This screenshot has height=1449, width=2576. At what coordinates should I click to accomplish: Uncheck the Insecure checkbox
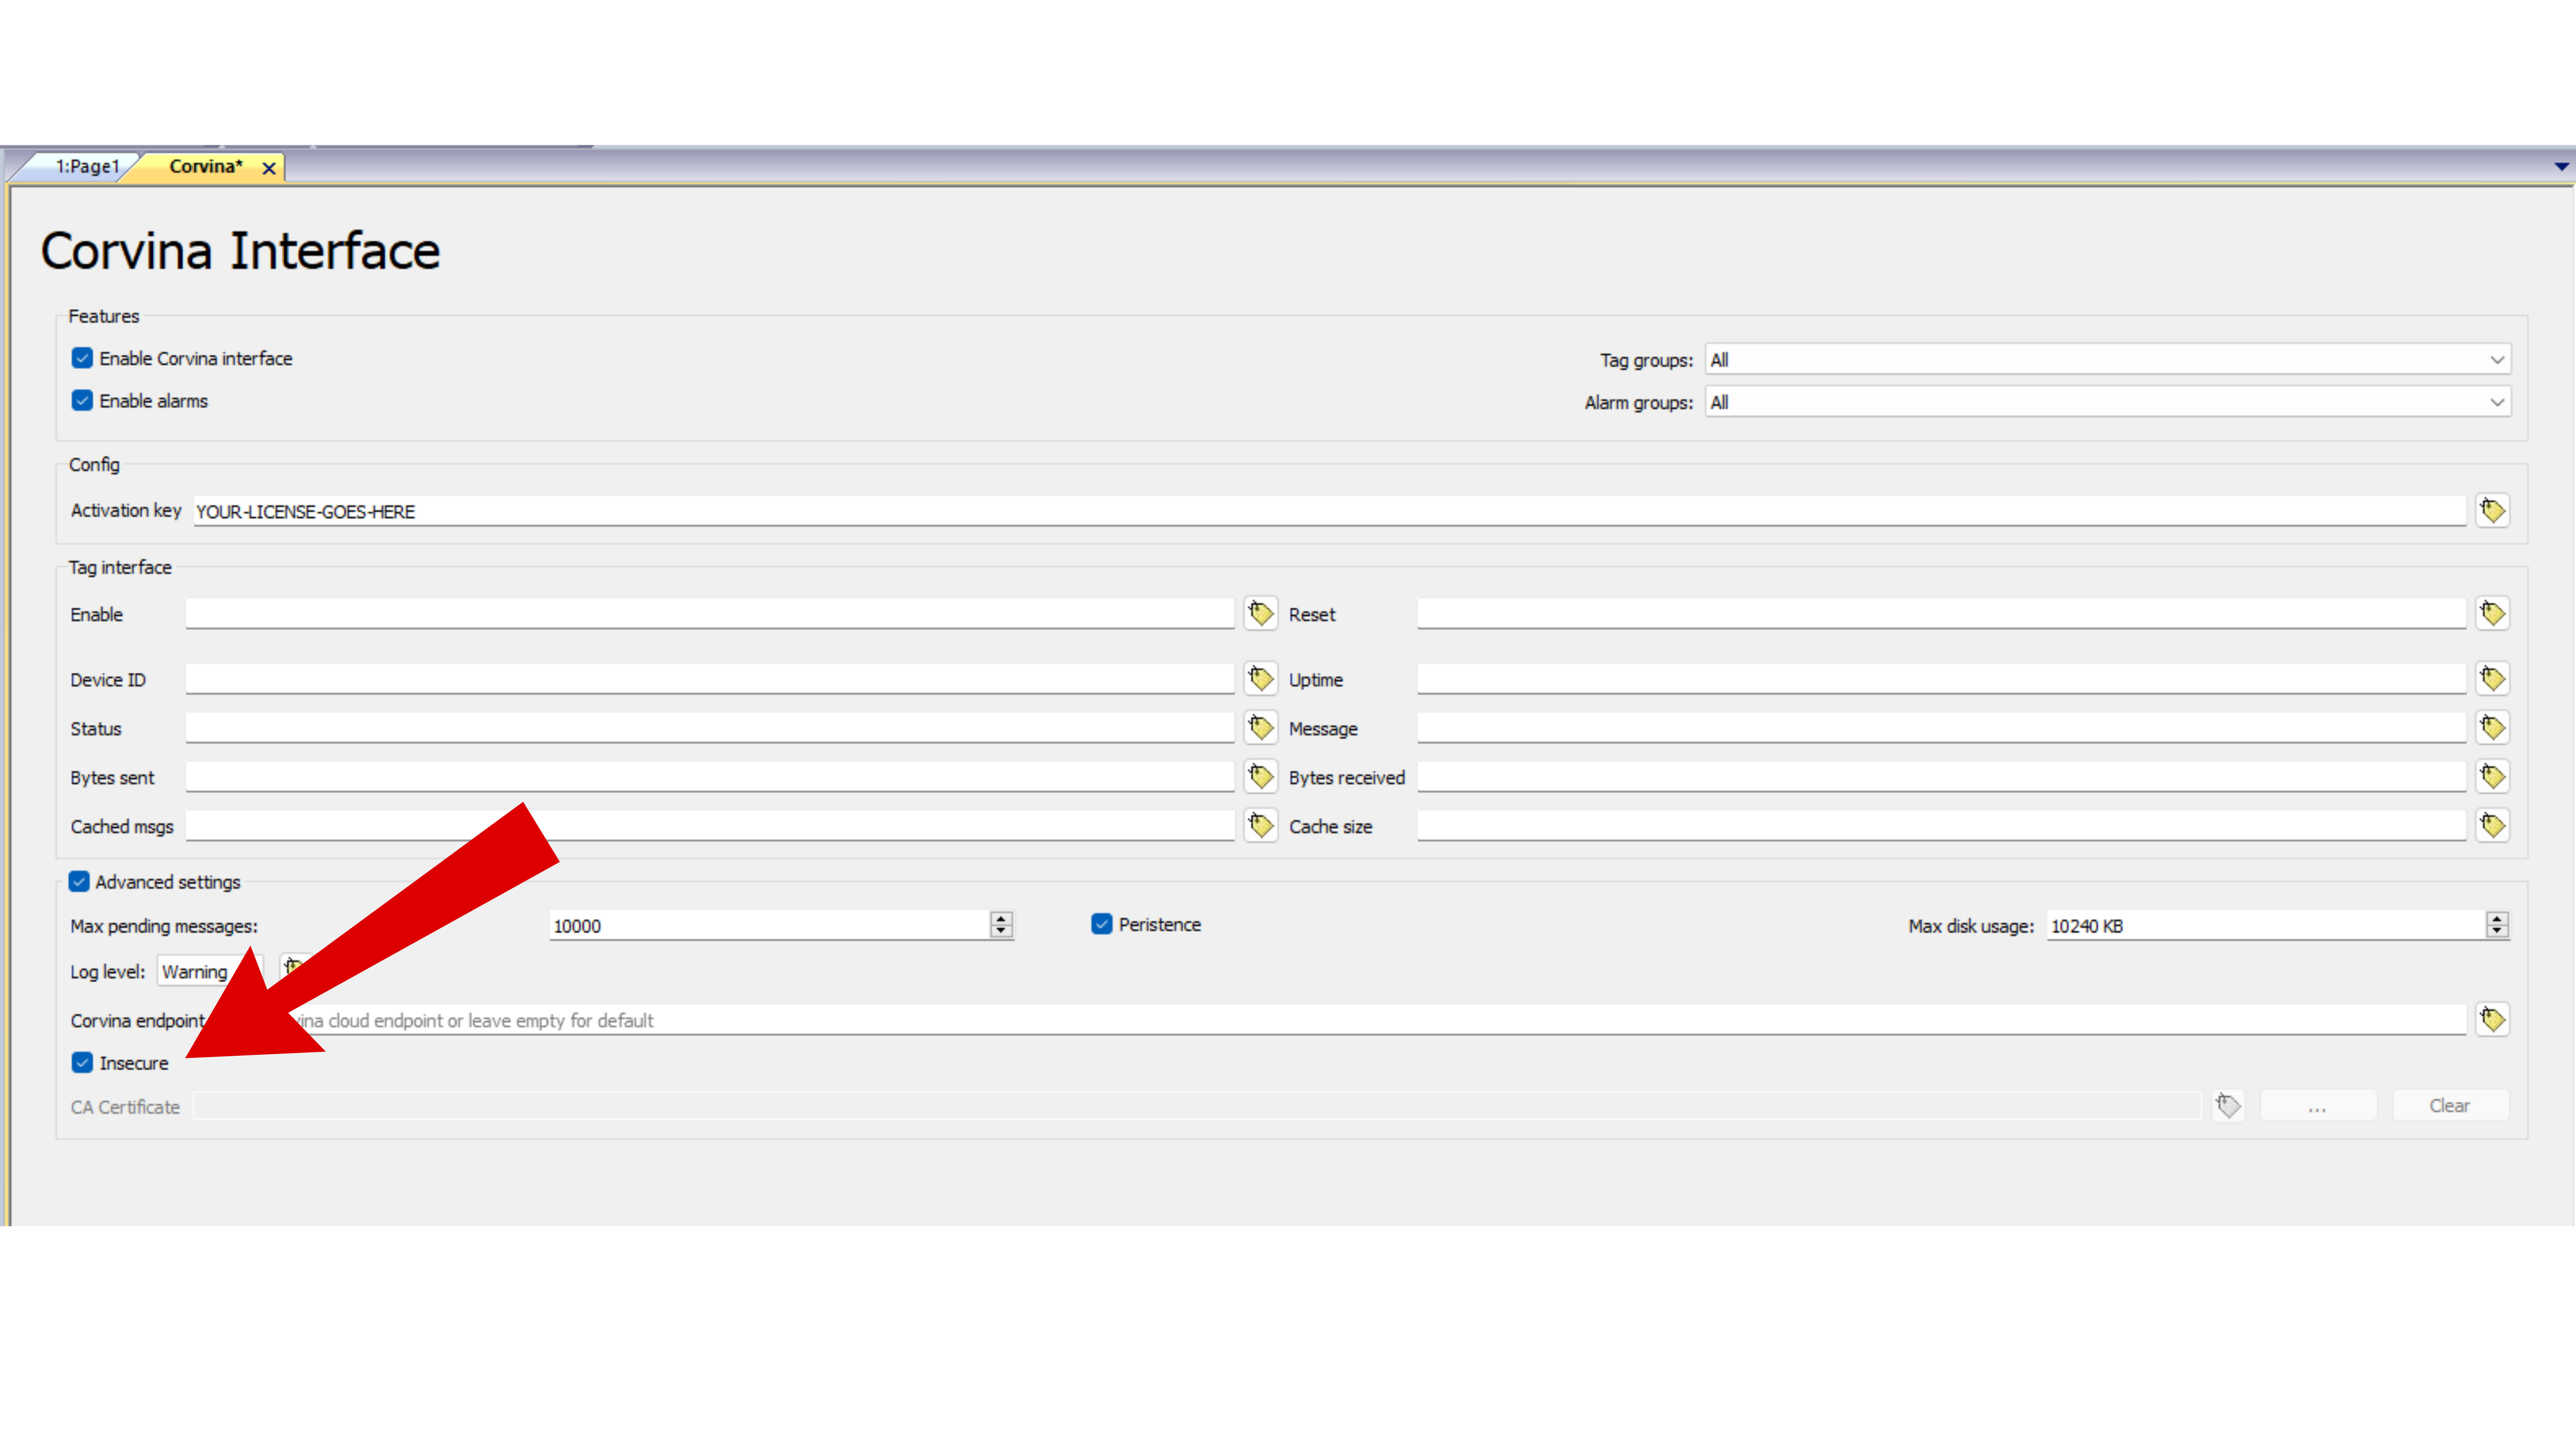[x=82, y=1063]
